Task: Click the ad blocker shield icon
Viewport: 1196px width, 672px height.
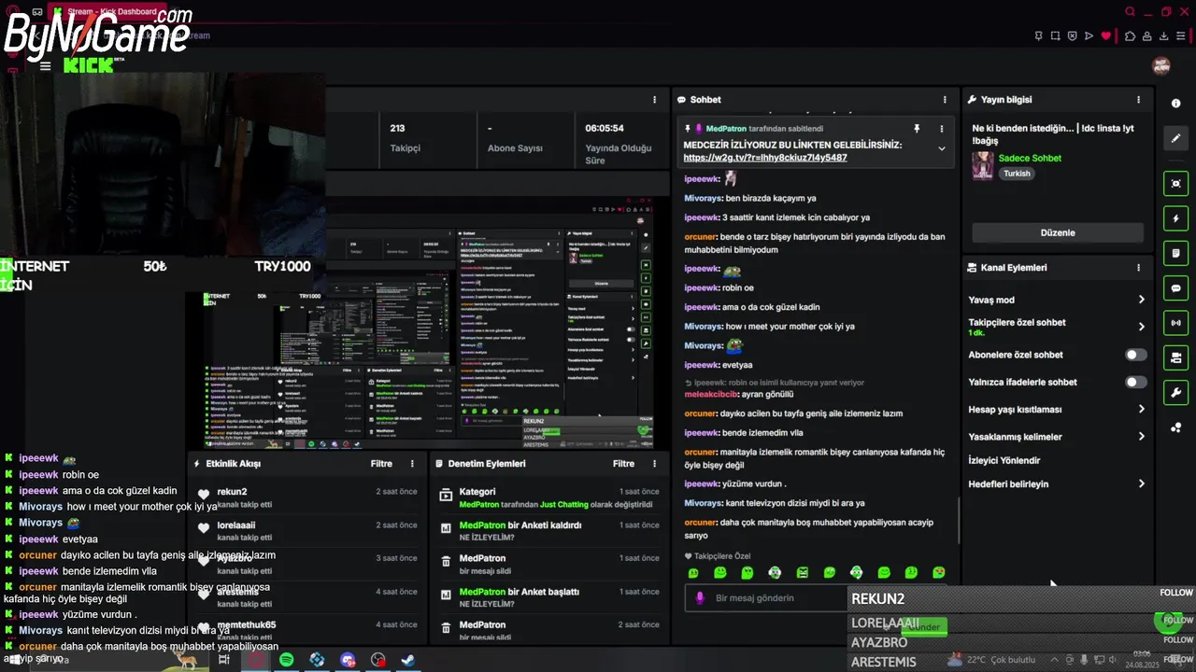Action: click(1072, 36)
